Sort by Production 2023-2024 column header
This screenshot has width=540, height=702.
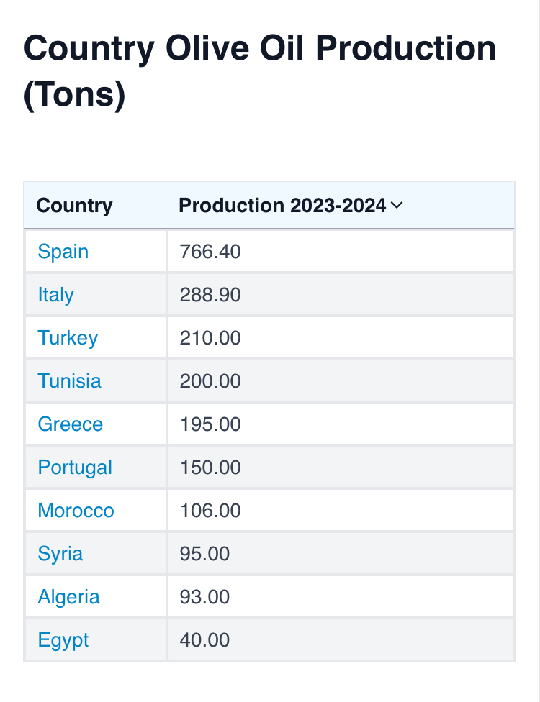click(x=282, y=206)
